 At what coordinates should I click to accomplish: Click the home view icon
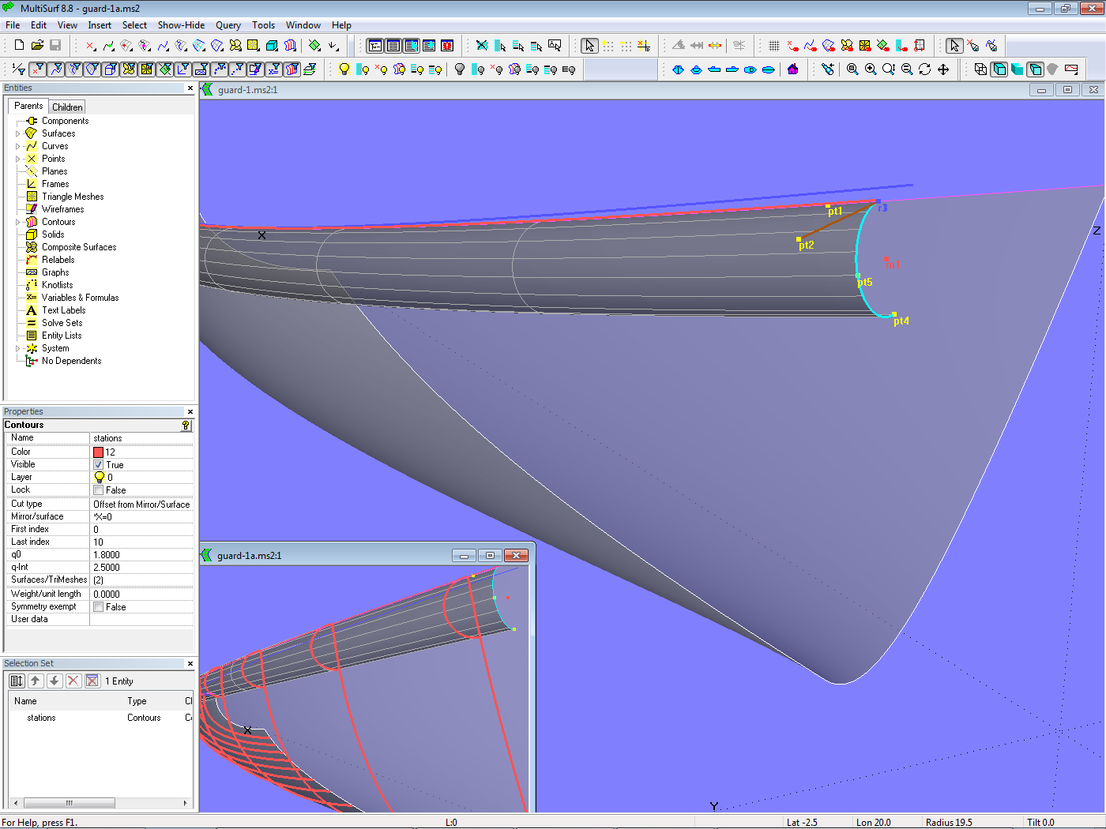[x=792, y=69]
